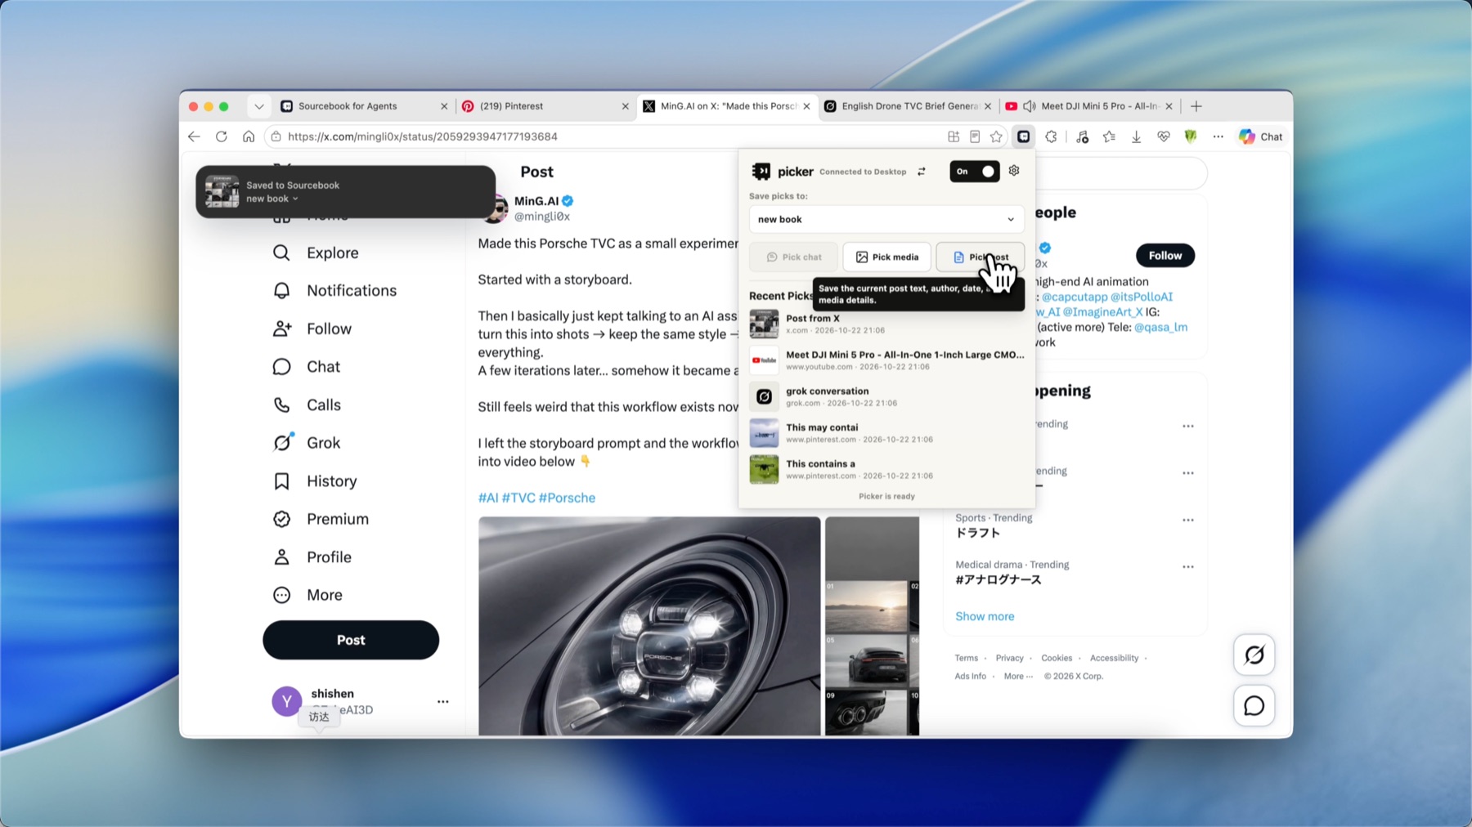The image size is (1472, 827).
Task: Click the Pick media button
Action: pos(886,257)
